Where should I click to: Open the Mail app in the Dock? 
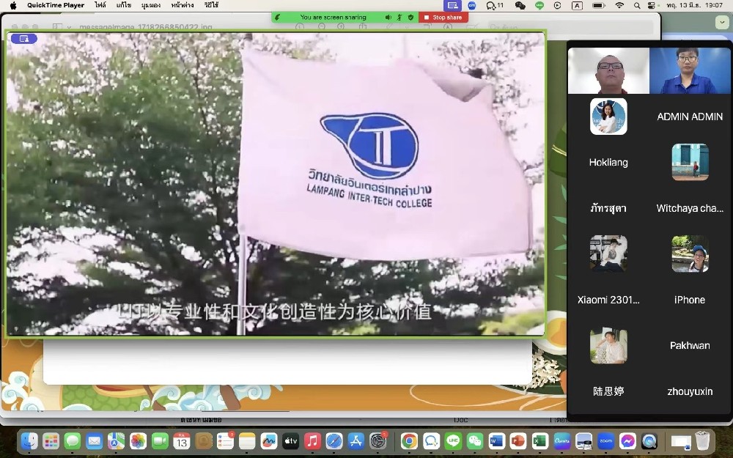point(95,440)
